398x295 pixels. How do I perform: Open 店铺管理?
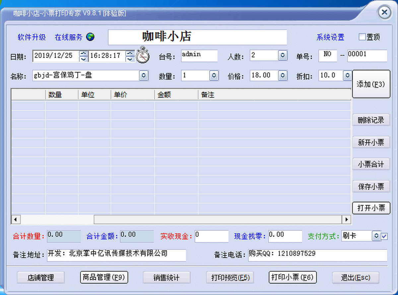coord(41,277)
